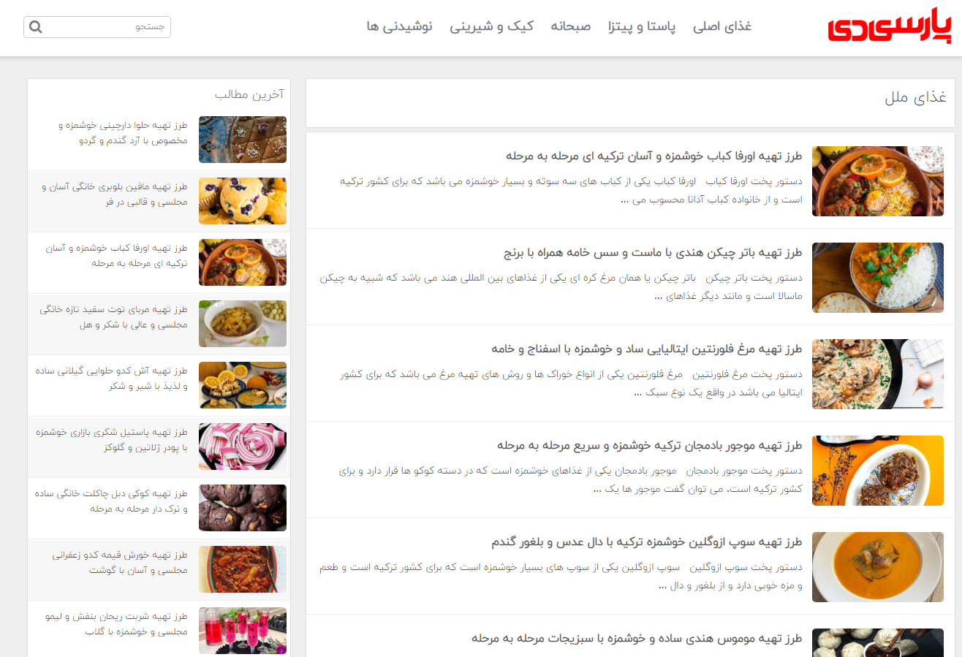Click the موجور بادمجان description excerpt

pos(570,479)
